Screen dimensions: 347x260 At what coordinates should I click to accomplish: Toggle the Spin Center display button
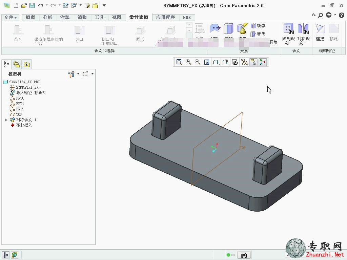pyautogui.click(x=263, y=62)
